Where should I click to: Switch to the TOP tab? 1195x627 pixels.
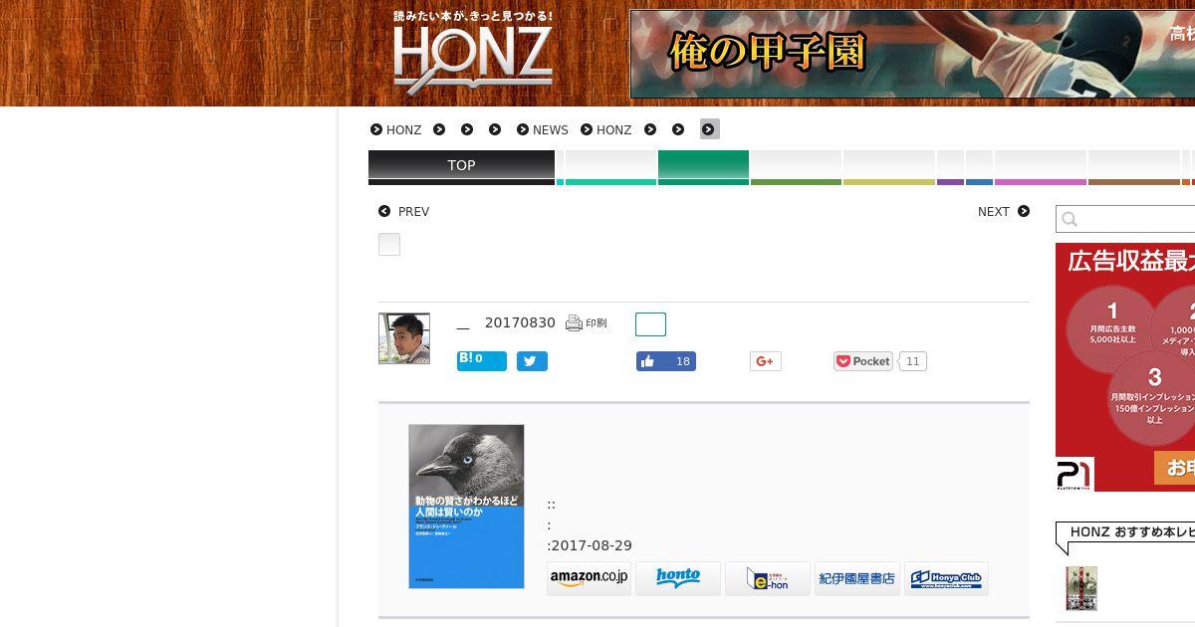click(461, 167)
